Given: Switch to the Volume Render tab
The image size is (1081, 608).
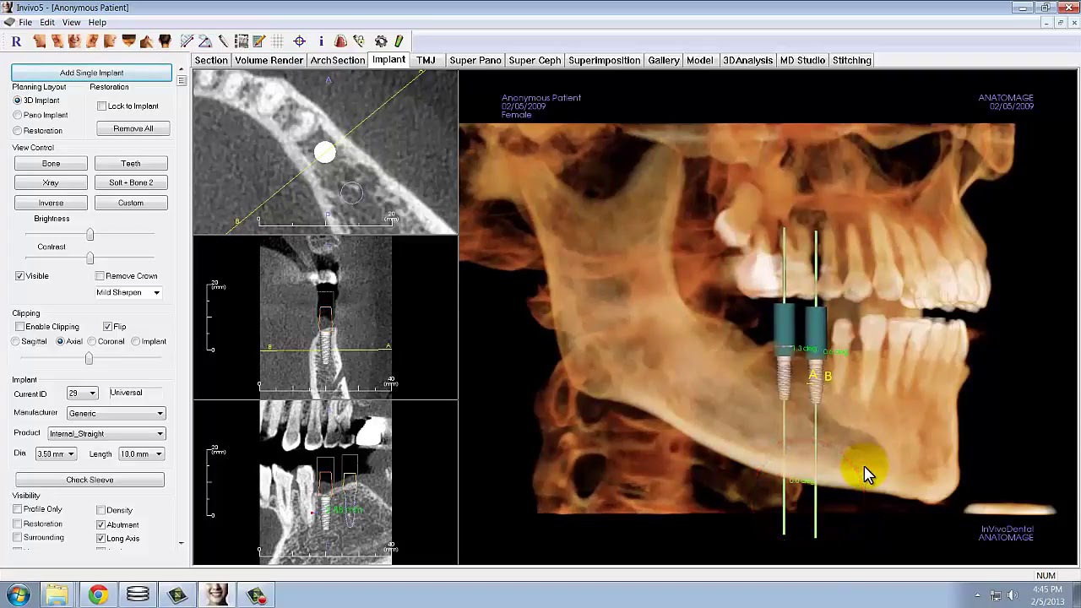Looking at the screenshot, I should pyautogui.click(x=269, y=60).
